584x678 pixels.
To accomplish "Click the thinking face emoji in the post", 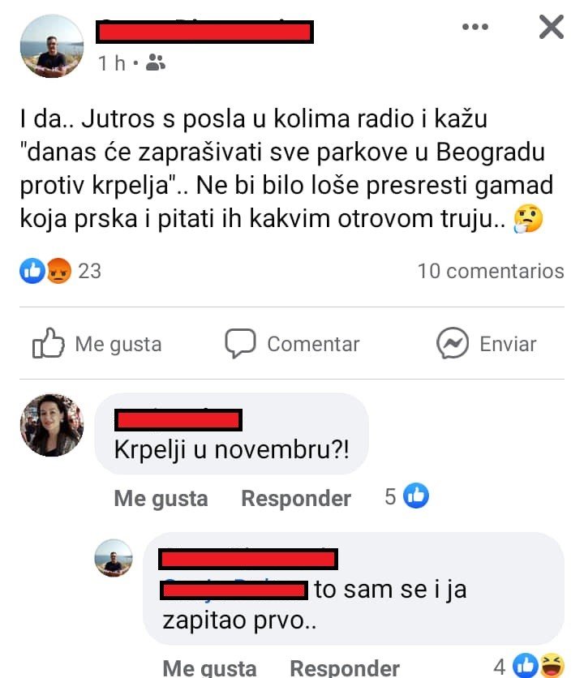I will [528, 218].
